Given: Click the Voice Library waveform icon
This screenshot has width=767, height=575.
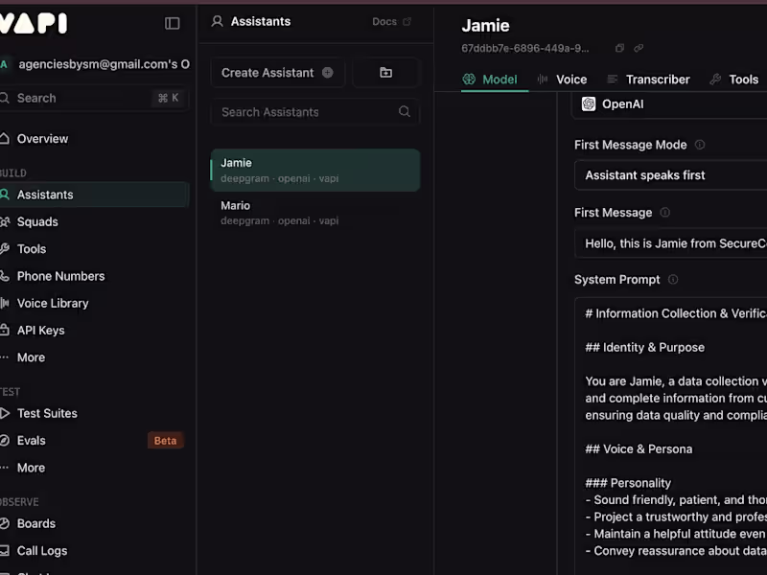Looking at the screenshot, I should pos(5,303).
